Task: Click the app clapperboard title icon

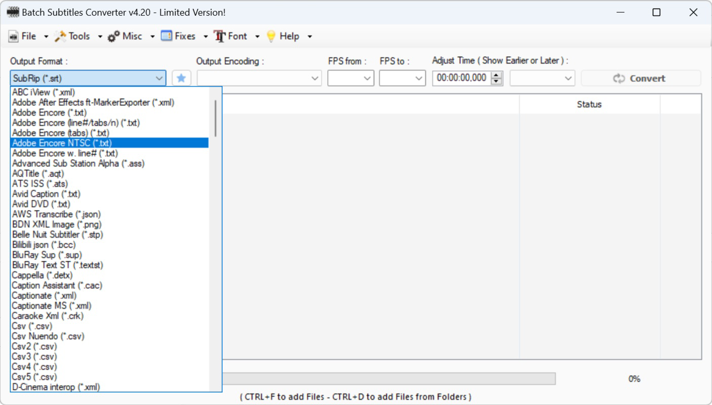Action: tap(13, 12)
